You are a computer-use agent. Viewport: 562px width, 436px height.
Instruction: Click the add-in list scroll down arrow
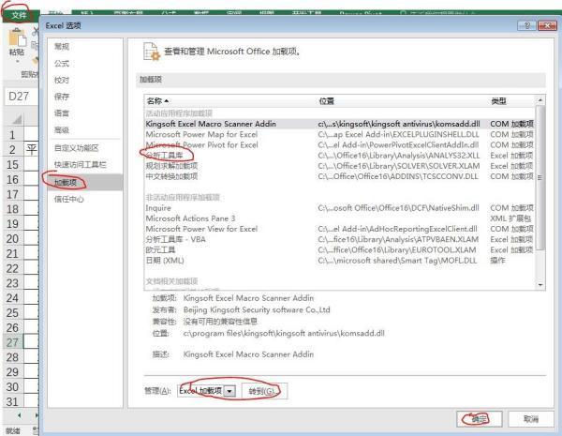pyautogui.click(x=540, y=285)
